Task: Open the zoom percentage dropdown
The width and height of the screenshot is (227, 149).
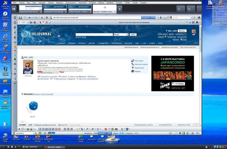Action: pos(27,22)
